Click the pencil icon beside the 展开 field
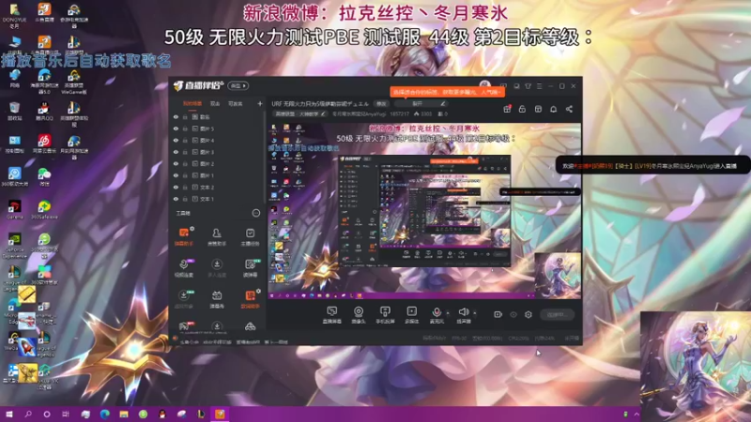Screen dimensions: 751x422 pyautogui.click(x=443, y=103)
